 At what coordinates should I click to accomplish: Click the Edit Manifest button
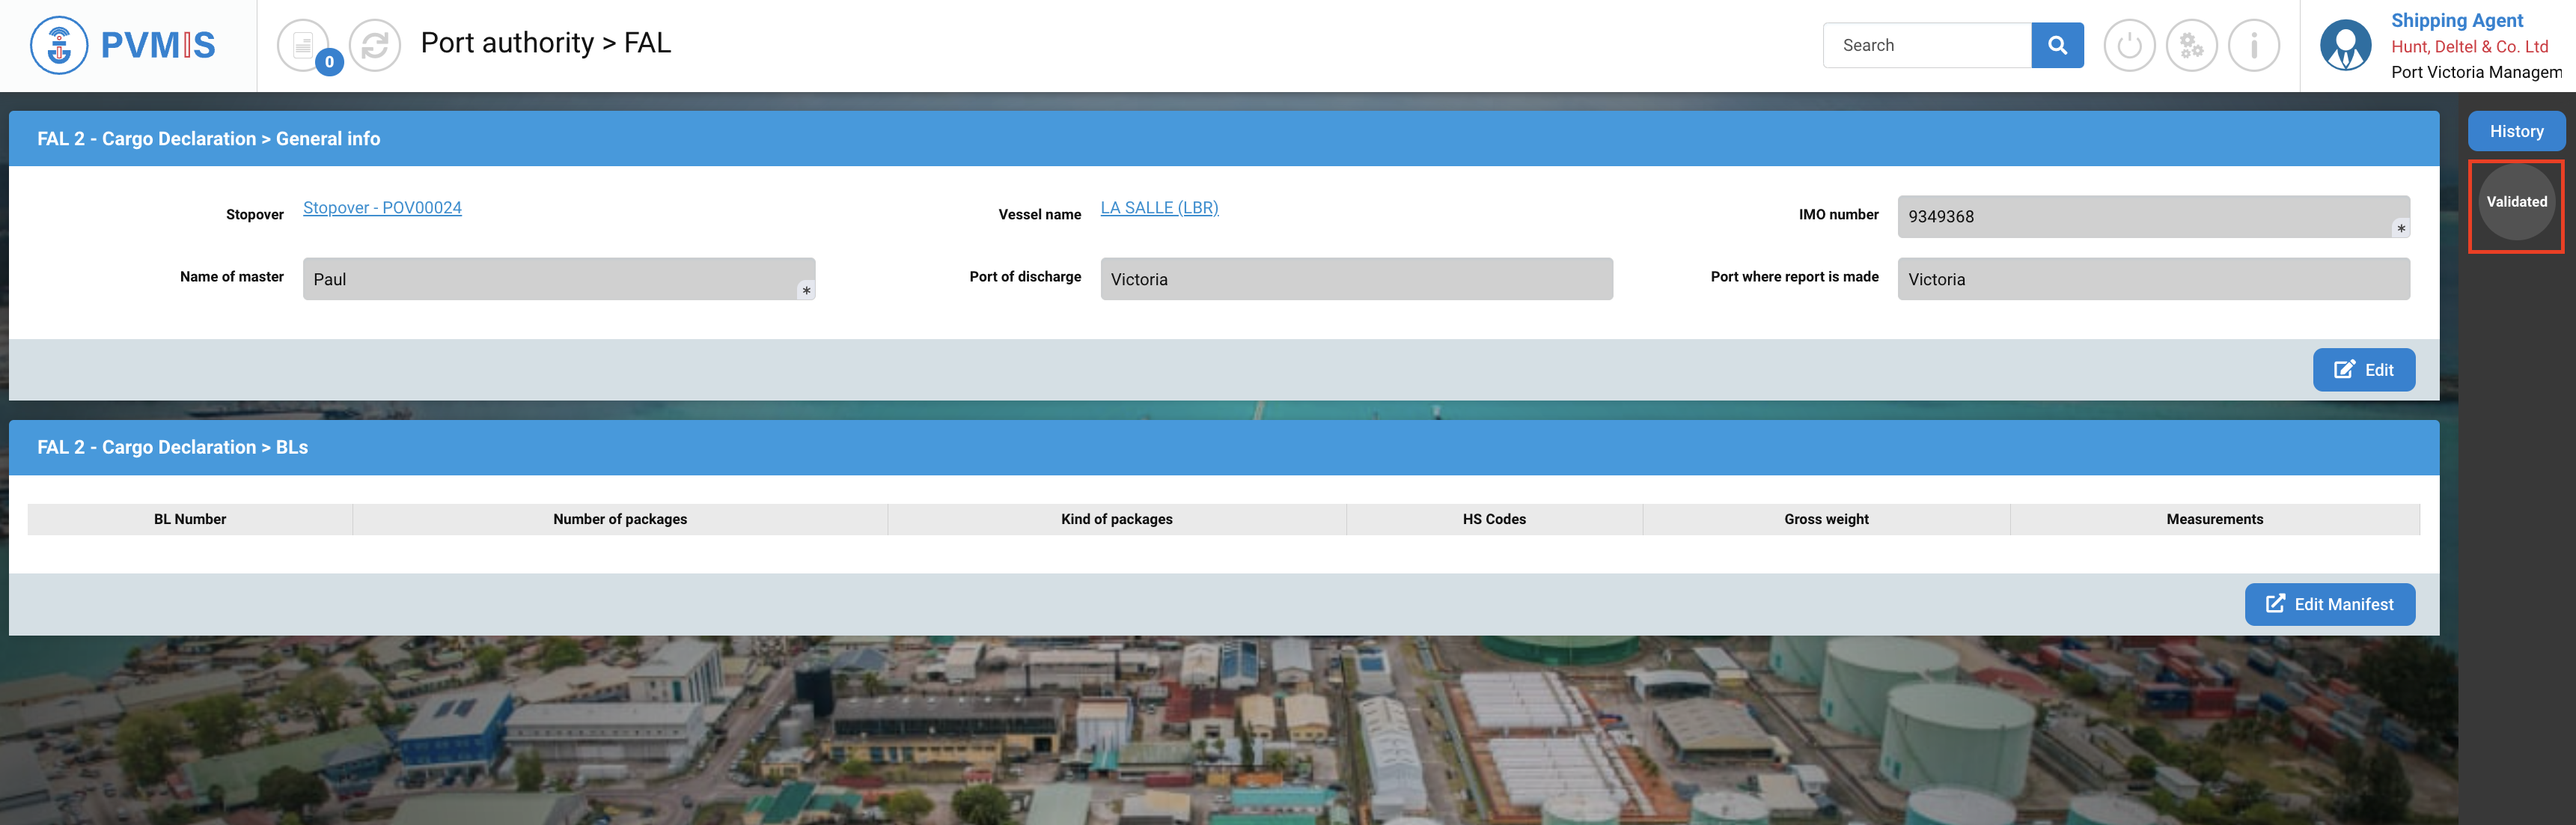(x=2329, y=604)
